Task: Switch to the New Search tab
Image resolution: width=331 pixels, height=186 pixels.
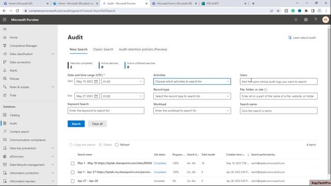Action: pyautogui.click(x=79, y=50)
